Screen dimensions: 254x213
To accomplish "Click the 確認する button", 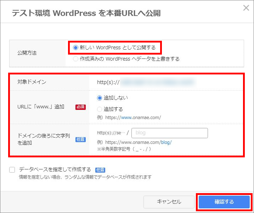I will [224, 202].
